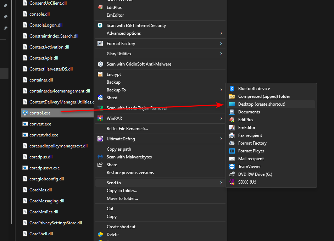
Task: Select file CoreMmRes.dll
Action: [44, 212]
